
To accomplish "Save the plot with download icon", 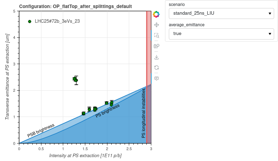I will click(x=157, y=57).
